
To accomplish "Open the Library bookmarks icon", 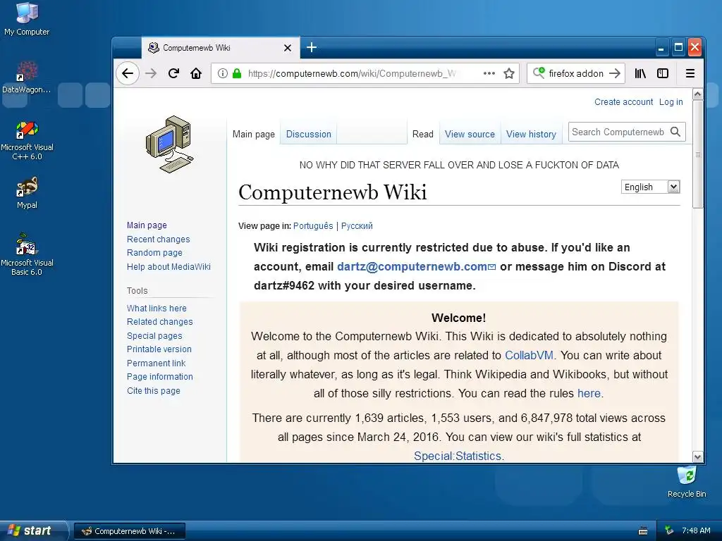I will pyautogui.click(x=640, y=73).
